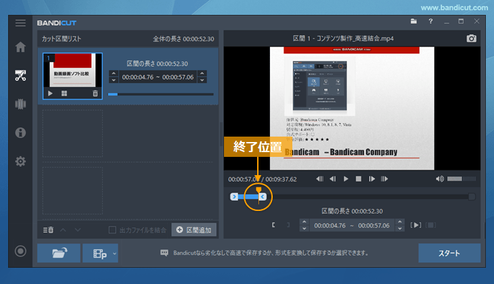Image resolution: width=494 pixels, height=284 pixels.
Task: Stop playback with the square stop button
Action: tap(359, 179)
